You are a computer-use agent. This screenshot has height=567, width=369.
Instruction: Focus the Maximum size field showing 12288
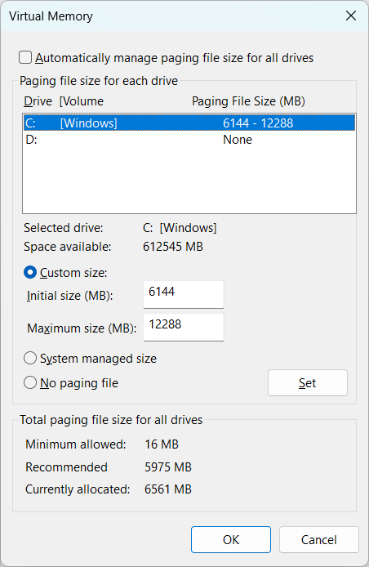[x=184, y=328]
